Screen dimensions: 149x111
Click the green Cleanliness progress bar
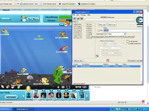65,17
